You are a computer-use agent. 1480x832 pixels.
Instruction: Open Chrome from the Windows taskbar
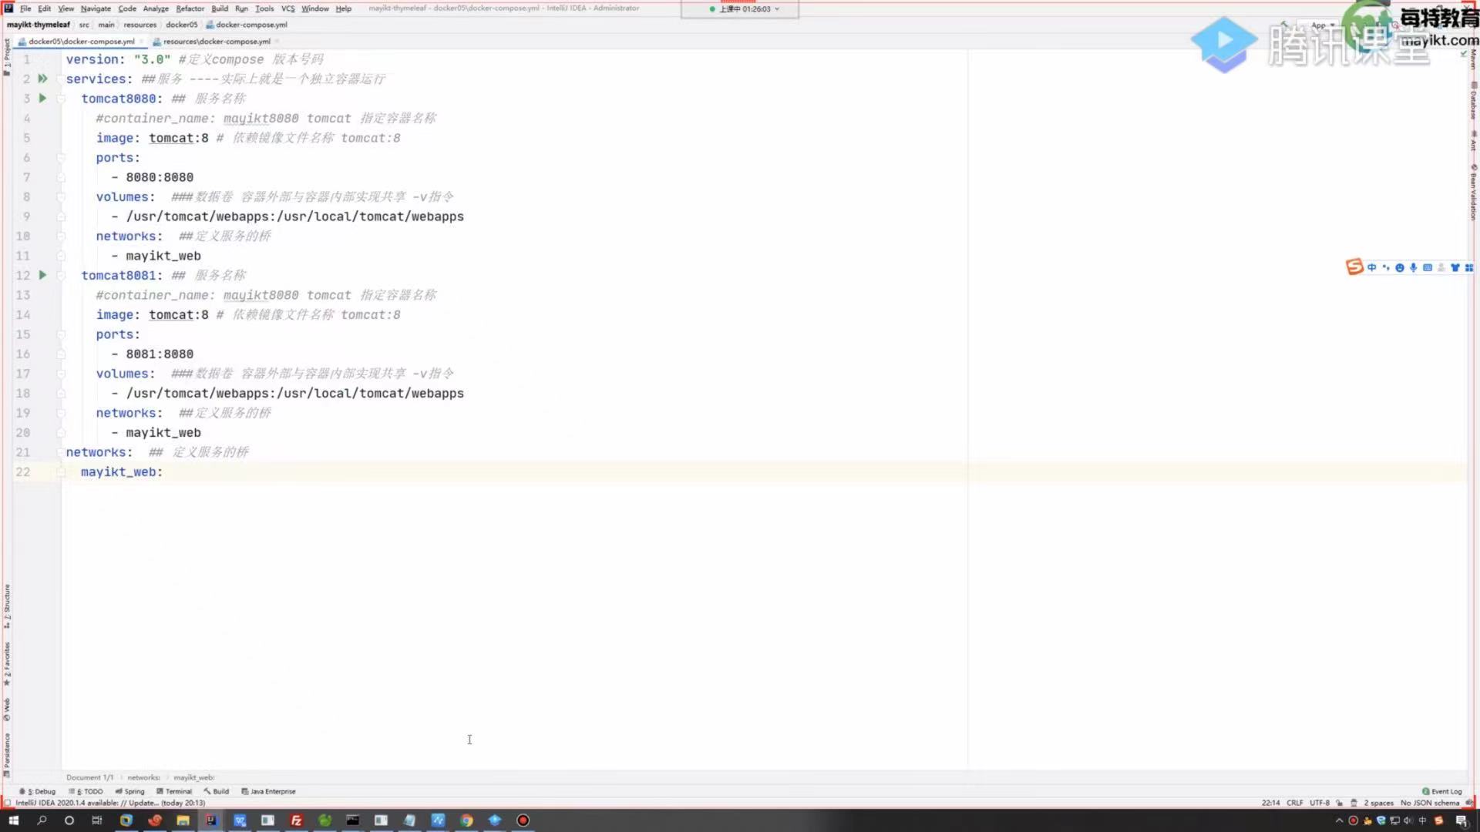(x=466, y=820)
